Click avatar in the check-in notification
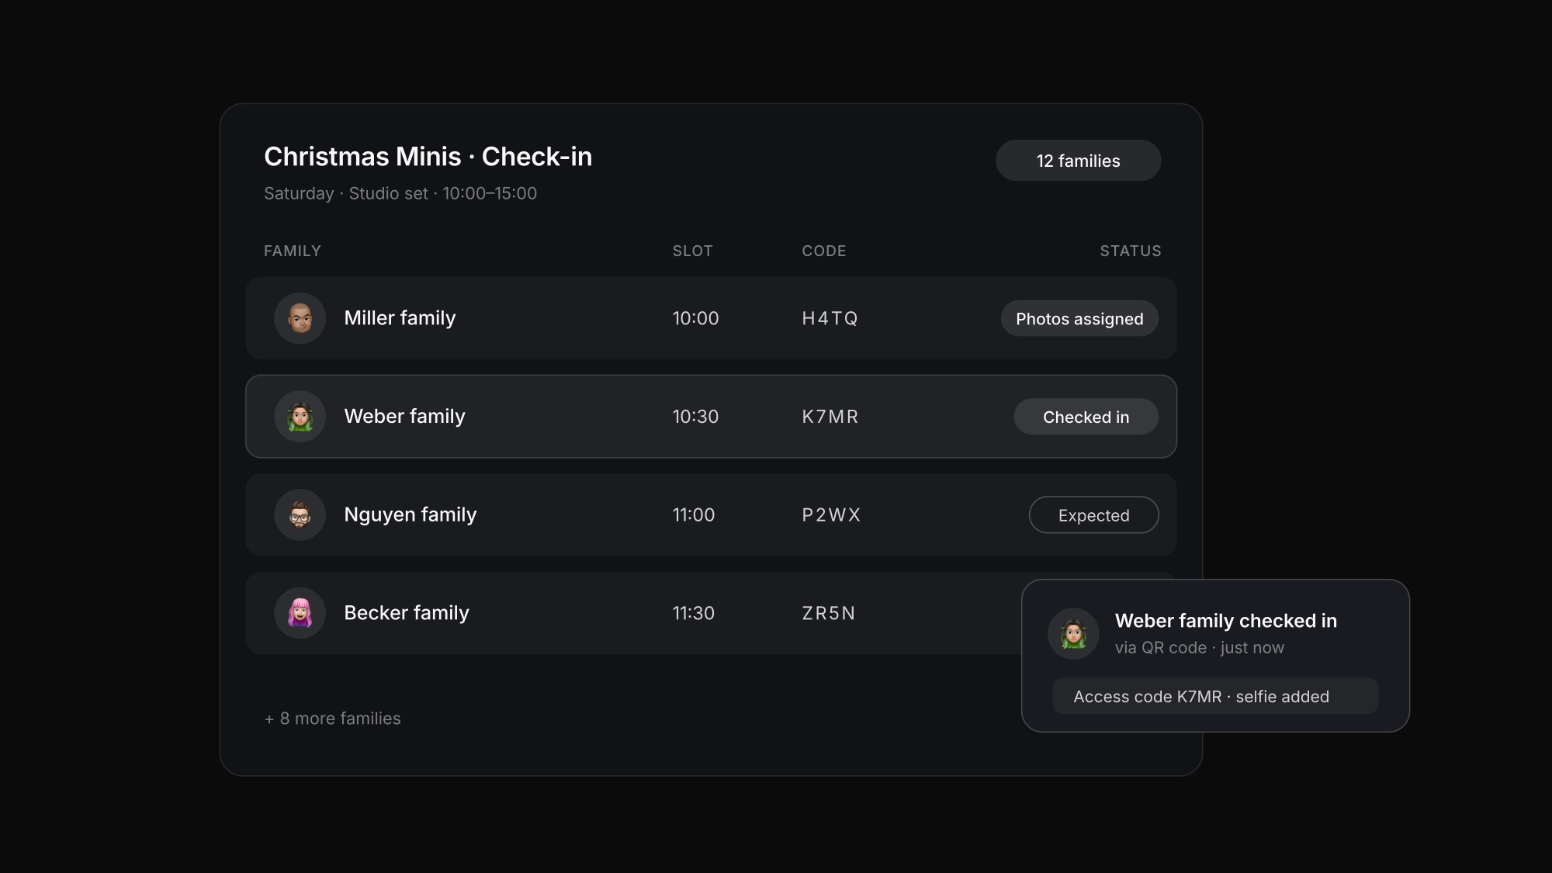 point(1073,634)
